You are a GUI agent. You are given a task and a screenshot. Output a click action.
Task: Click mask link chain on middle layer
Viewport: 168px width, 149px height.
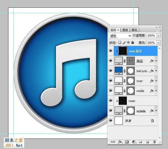coord(124,91)
